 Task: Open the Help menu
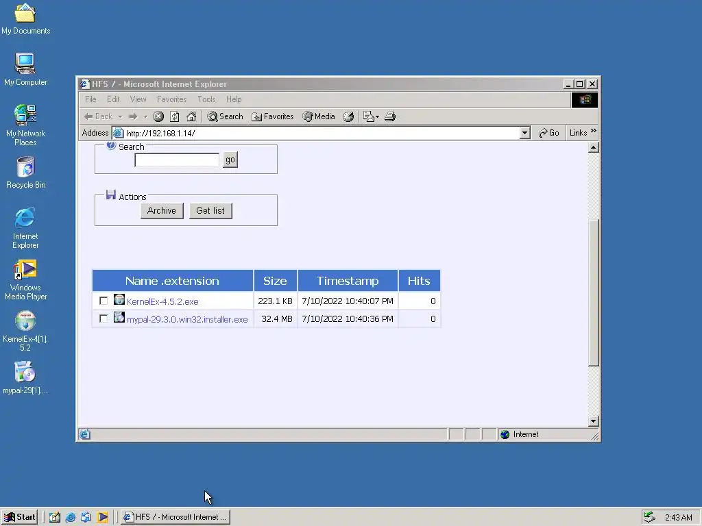(234, 99)
